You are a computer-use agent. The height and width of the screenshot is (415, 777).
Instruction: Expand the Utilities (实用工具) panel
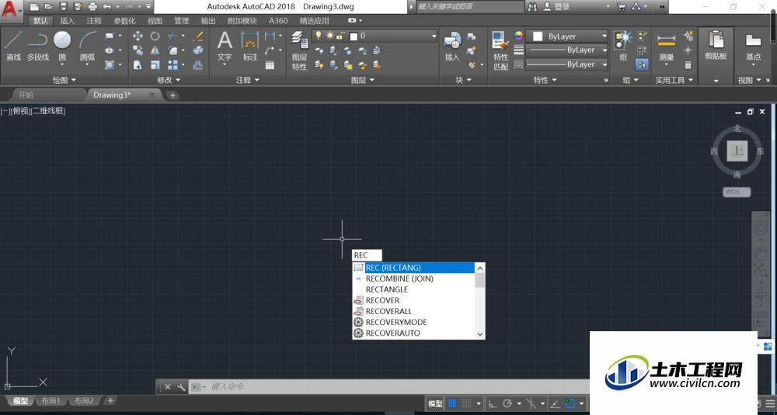[674, 80]
